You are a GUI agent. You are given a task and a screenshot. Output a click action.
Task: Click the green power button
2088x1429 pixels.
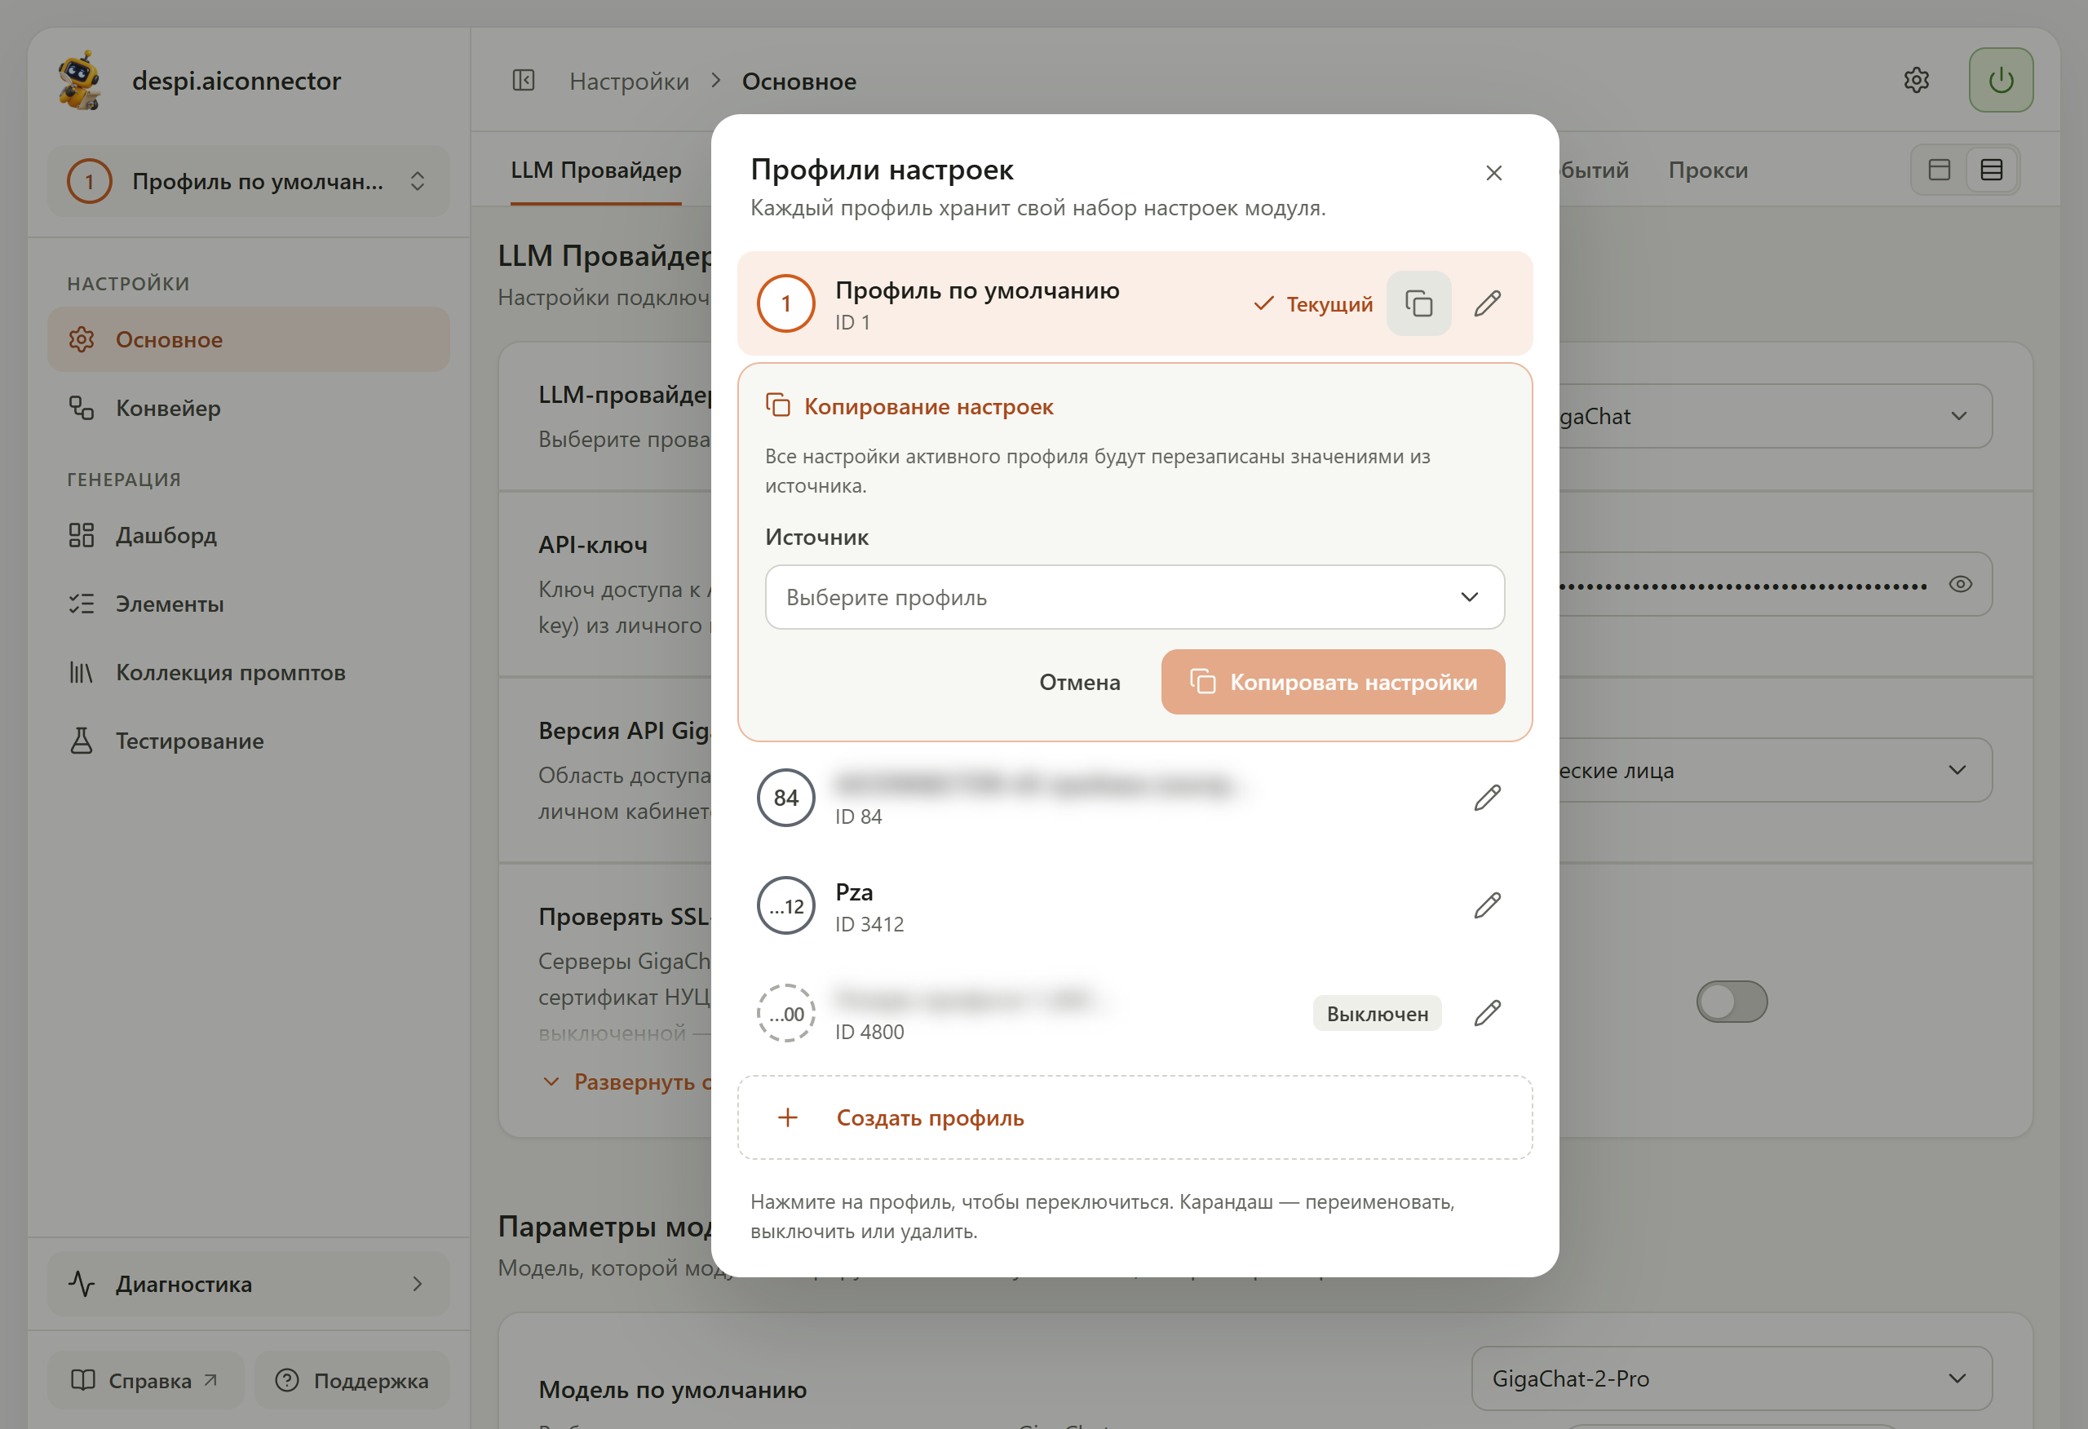[x=2001, y=80]
